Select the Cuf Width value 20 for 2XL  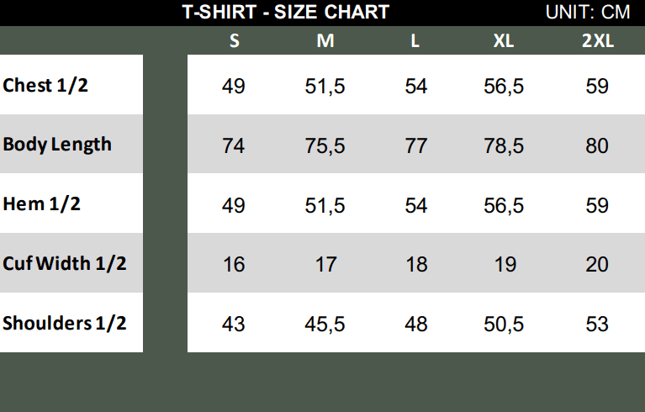597,265
